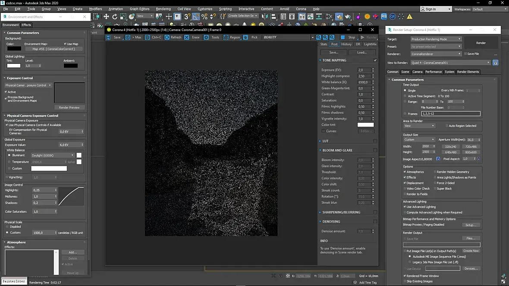509x286 pixels.
Task: Enable the Tone Mapping checkbox
Action: coord(375,60)
